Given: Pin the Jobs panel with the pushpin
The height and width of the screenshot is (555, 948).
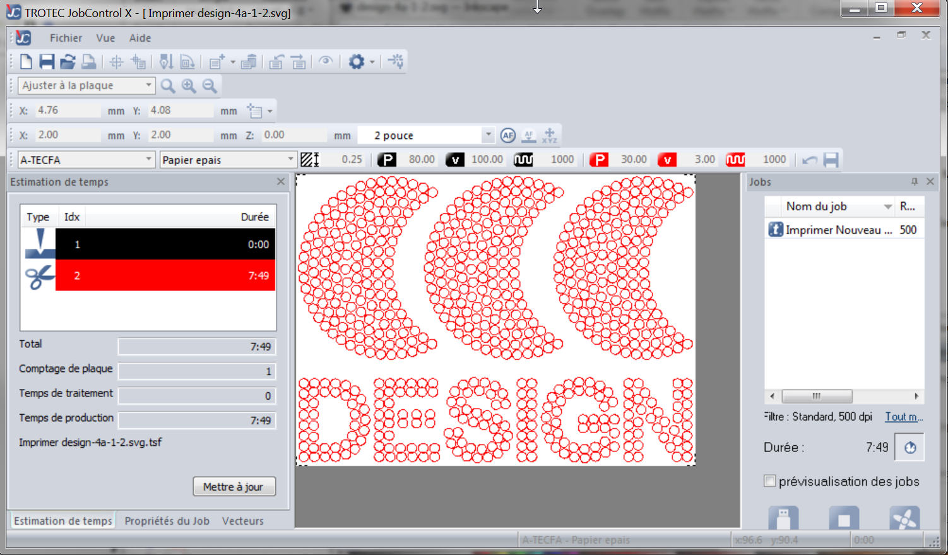Looking at the screenshot, I should tap(914, 182).
